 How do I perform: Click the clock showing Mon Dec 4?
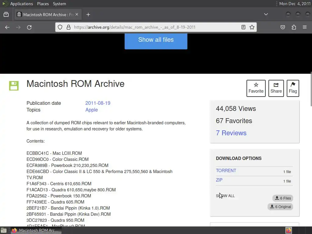click(295, 4)
